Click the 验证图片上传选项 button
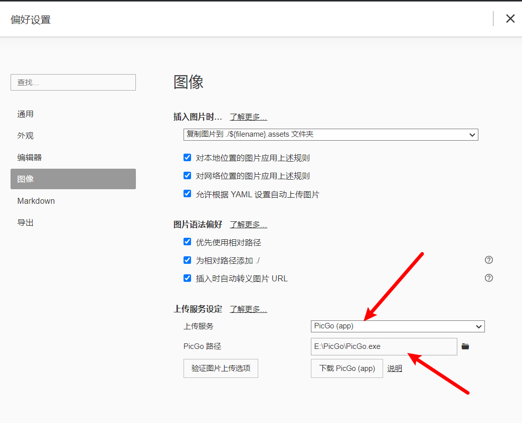This screenshot has height=423, width=522. (221, 368)
